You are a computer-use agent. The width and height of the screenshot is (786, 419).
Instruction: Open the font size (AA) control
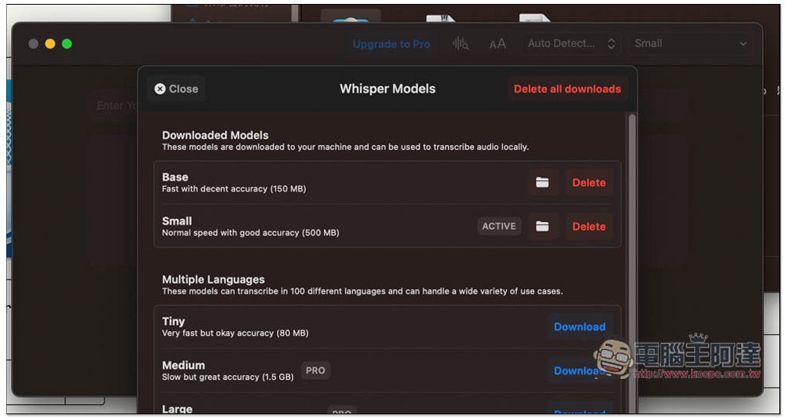[x=498, y=44]
